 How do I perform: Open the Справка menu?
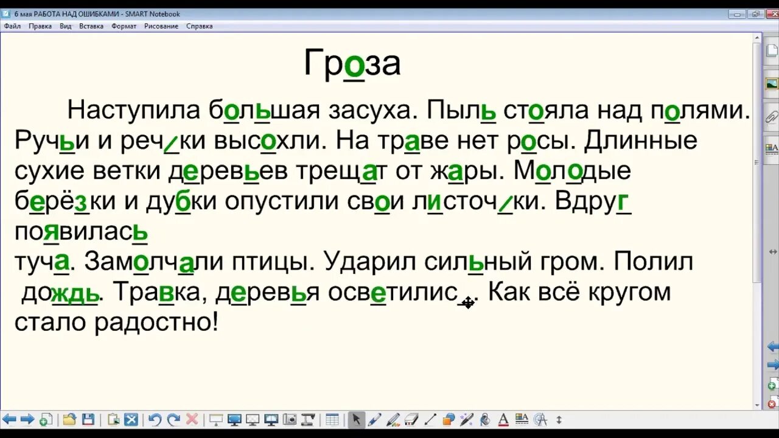pos(199,26)
